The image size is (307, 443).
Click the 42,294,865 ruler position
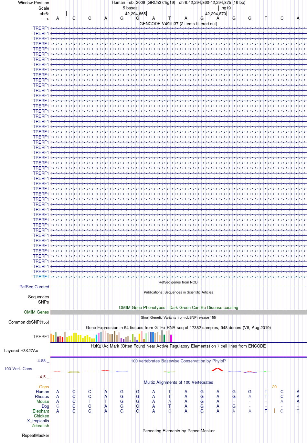(x=135, y=14)
